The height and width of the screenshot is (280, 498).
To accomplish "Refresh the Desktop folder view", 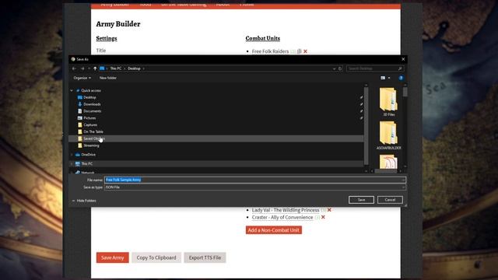I will click(x=340, y=68).
